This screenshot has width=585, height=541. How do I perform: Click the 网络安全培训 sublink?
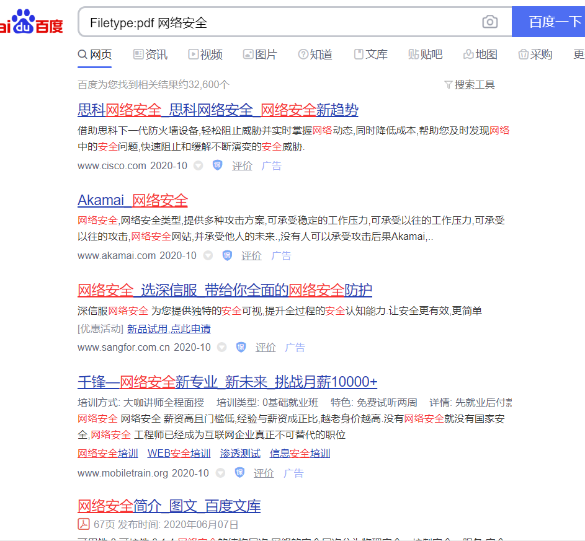click(108, 454)
